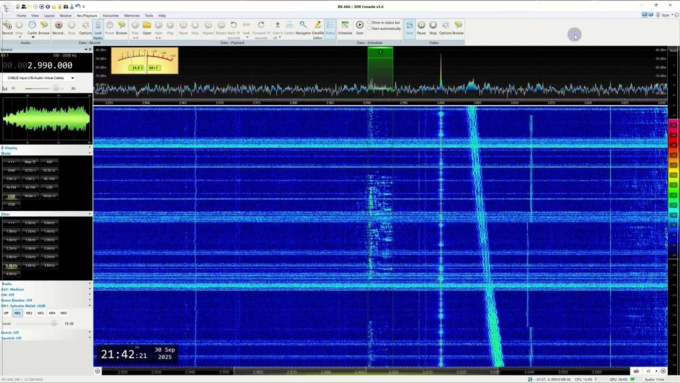Expand the Notch: Off section
Viewport: 680px width, 383px height.
(89, 332)
